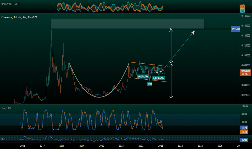The height and width of the screenshot is (149, 252).
Task: Click the 1d 19h bar countdown label
Action: (245, 74)
